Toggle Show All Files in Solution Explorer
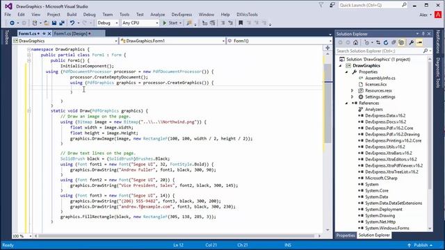The width and height of the screenshot is (445, 250). [x=401, y=42]
